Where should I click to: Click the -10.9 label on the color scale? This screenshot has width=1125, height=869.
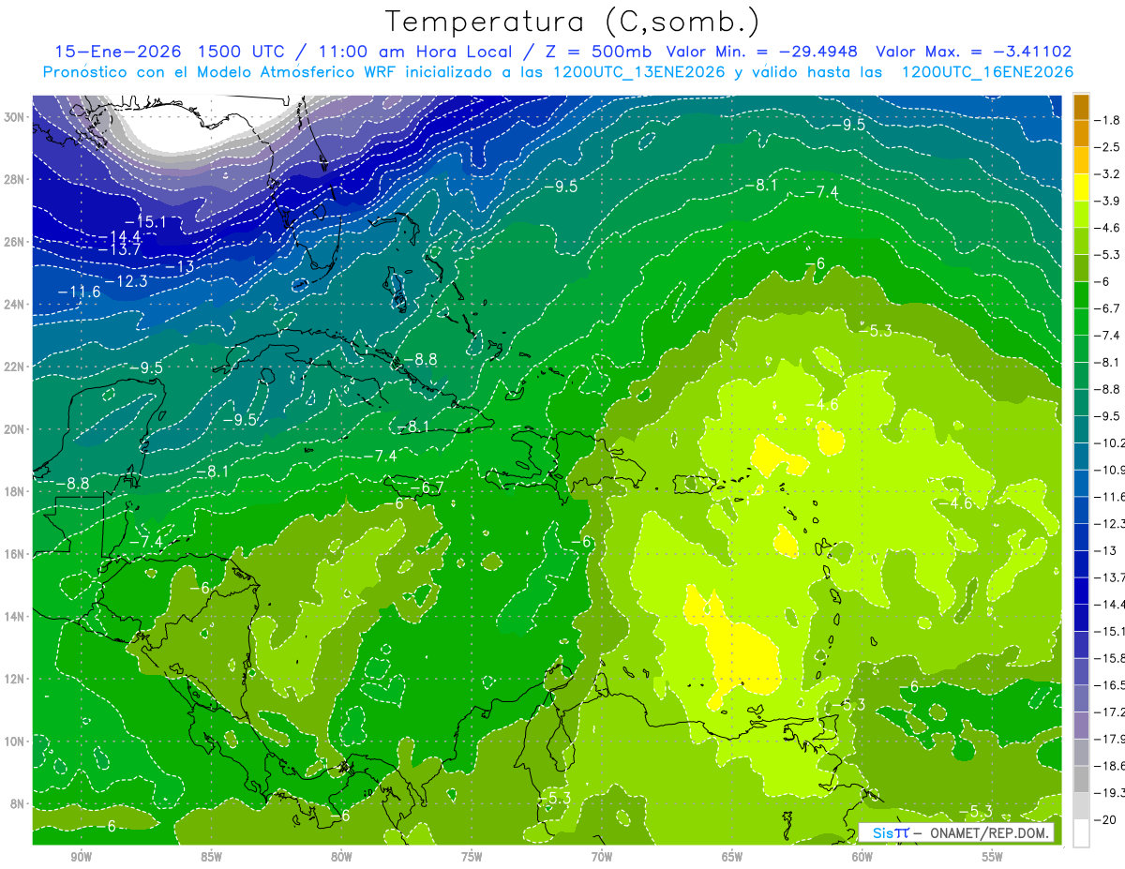click(1109, 470)
